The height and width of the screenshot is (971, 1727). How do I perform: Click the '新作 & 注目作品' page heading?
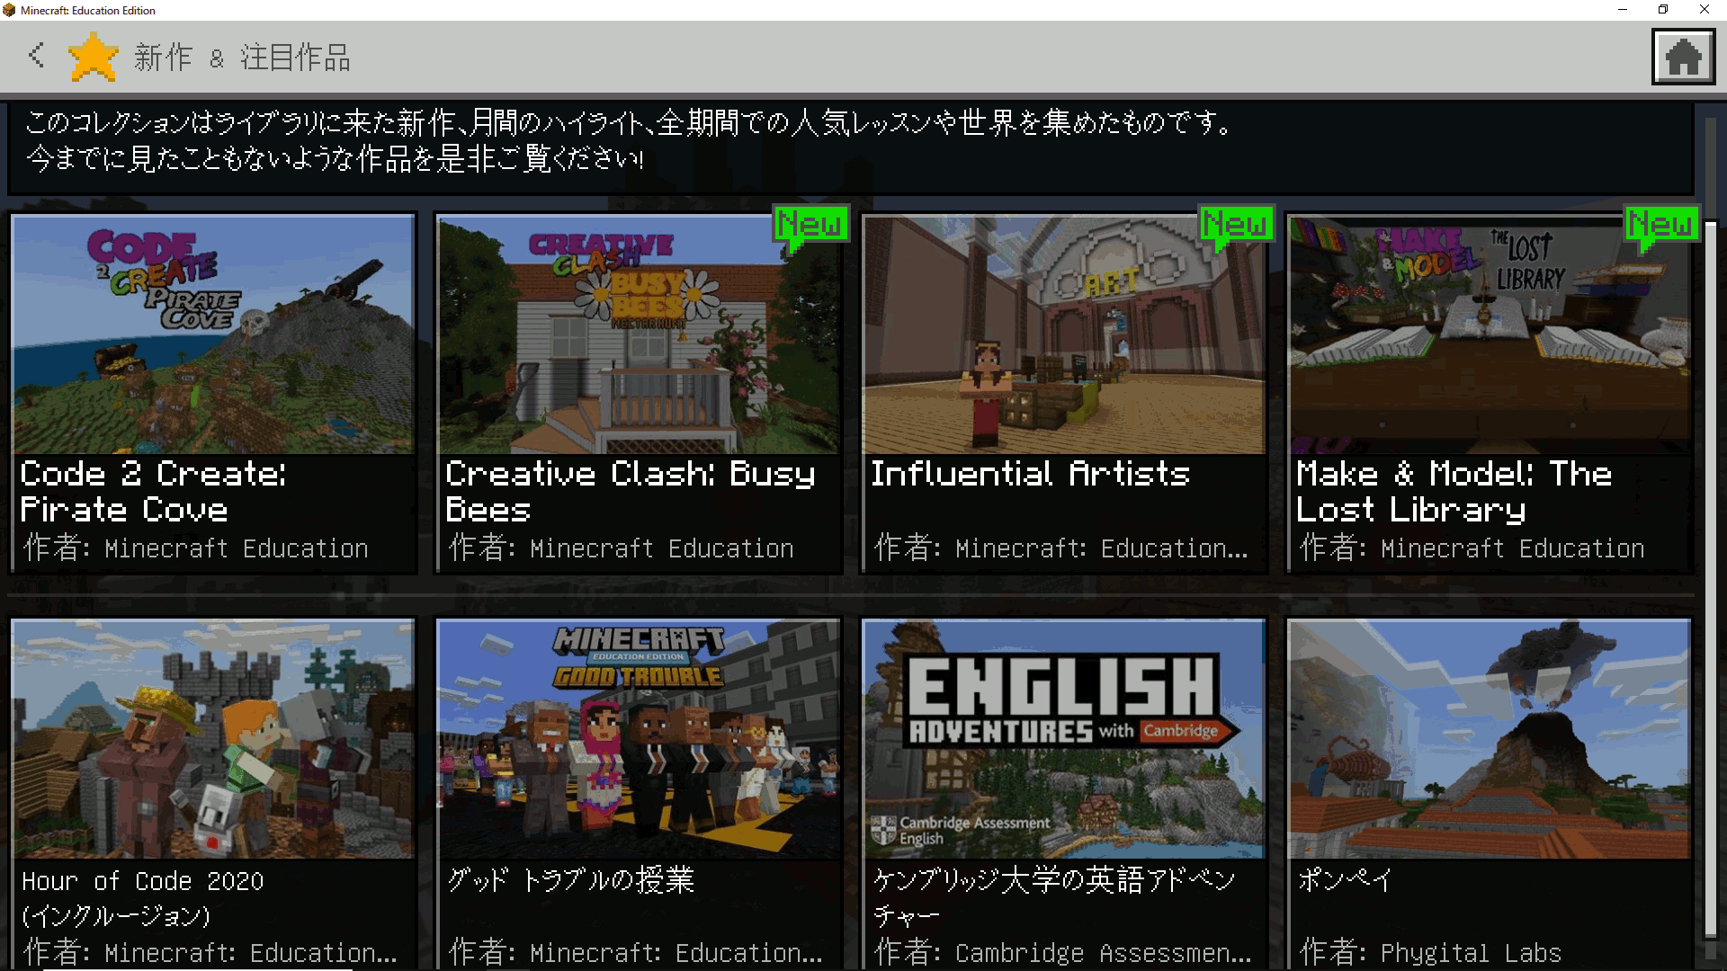[x=242, y=58]
